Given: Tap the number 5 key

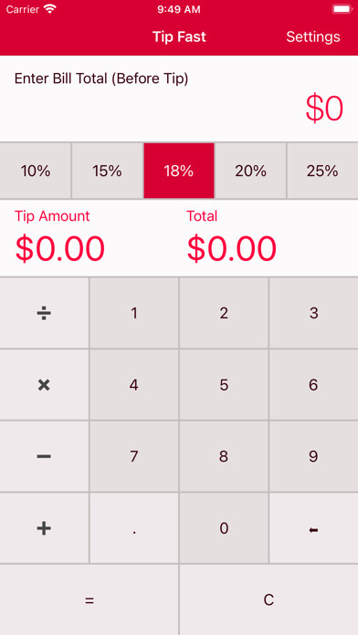Looking at the screenshot, I should (x=224, y=385).
